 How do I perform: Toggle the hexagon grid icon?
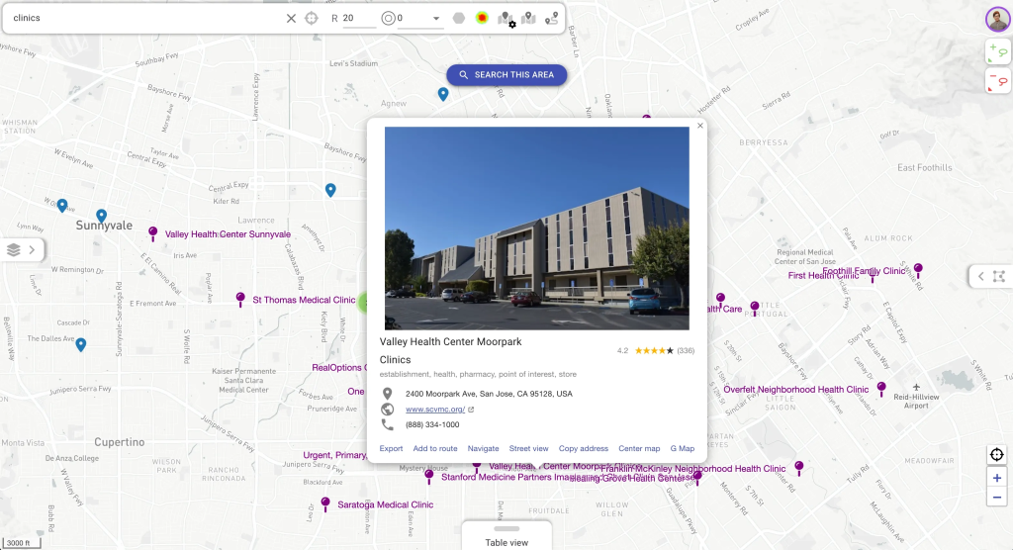pos(459,18)
